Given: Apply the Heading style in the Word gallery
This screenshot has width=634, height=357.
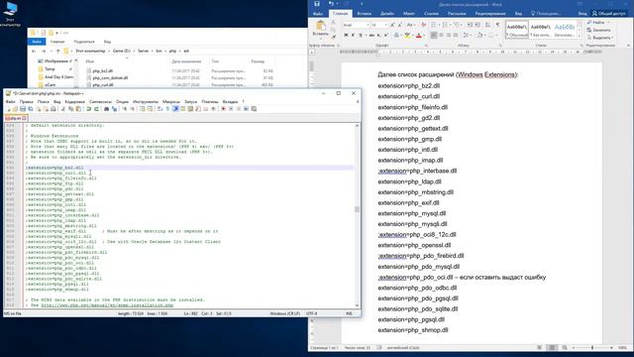Looking at the screenshot, I should [564, 30].
